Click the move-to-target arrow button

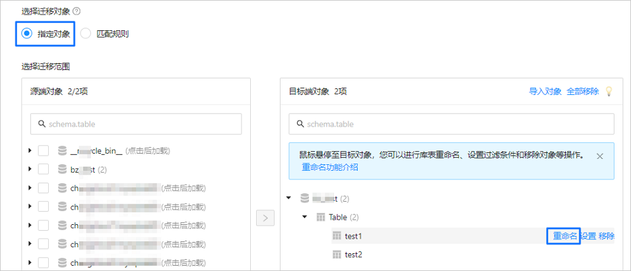(x=265, y=218)
